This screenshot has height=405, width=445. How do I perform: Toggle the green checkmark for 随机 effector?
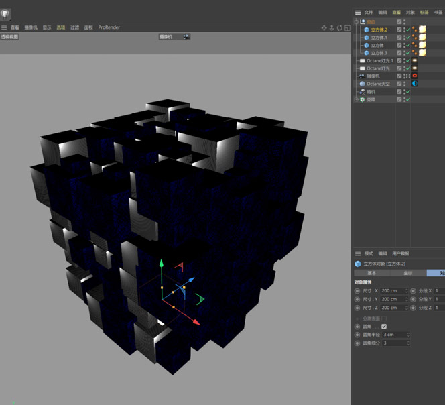click(407, 92)
